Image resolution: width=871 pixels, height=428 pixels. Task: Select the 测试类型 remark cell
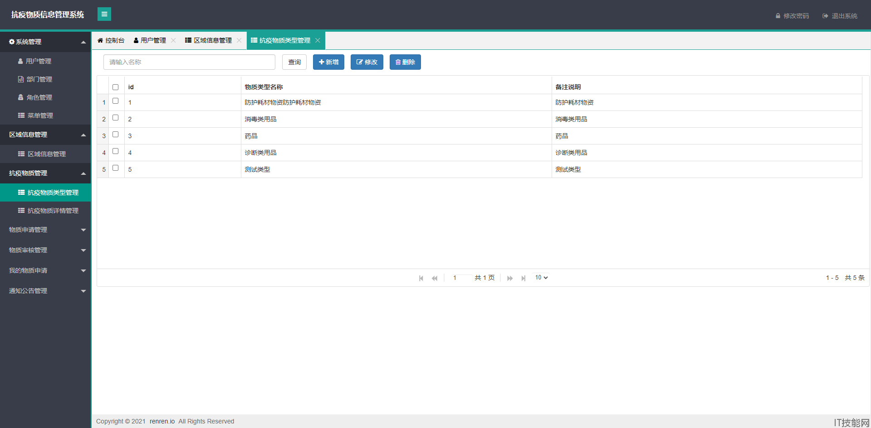pyautogui.click(x=707, y=169)
